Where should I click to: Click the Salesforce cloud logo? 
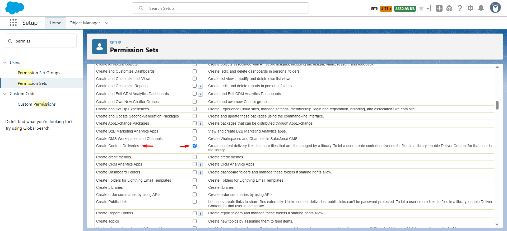15,8
